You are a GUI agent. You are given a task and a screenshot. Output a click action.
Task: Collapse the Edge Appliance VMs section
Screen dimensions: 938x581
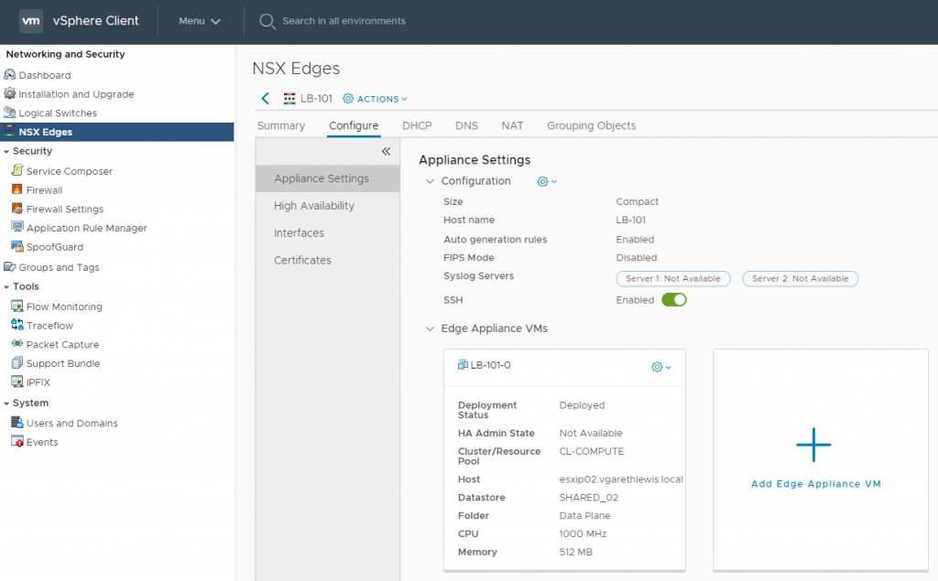tap(430, 328)
